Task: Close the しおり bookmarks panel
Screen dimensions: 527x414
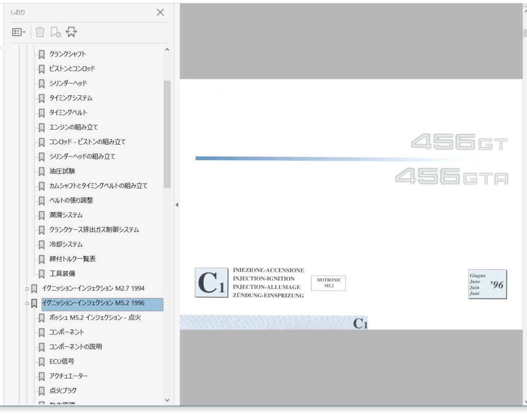Action: coord(160,12)
